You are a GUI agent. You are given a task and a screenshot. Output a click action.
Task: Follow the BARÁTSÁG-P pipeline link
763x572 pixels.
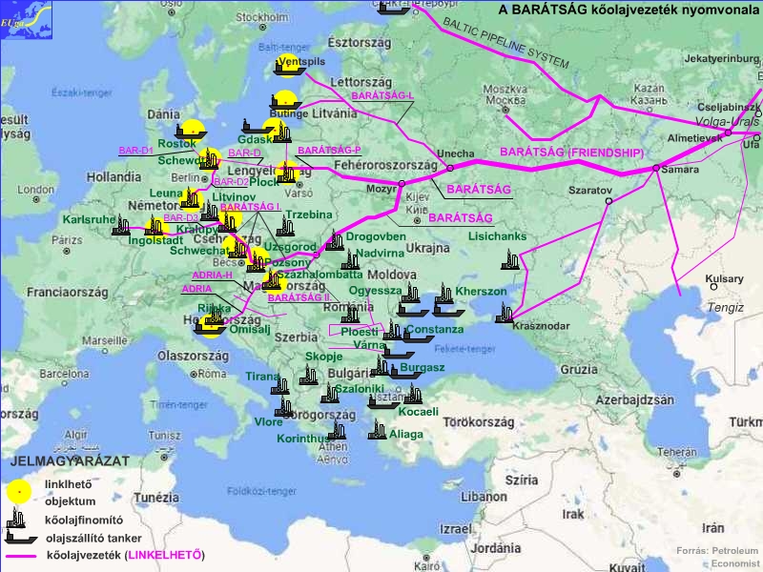[x=329, y=151]
